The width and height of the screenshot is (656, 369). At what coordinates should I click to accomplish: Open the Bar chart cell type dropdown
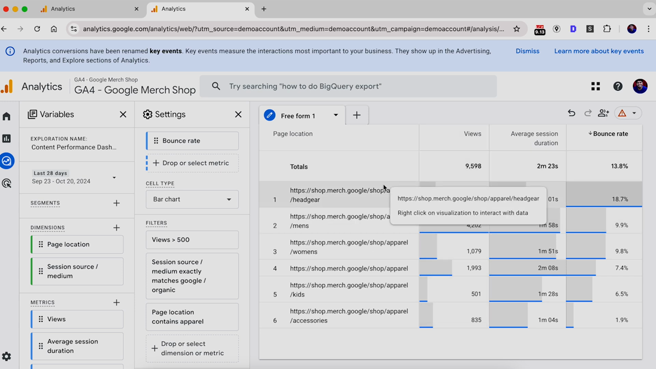click(x=192, y=199)
